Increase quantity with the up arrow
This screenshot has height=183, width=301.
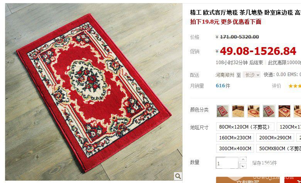243,159
